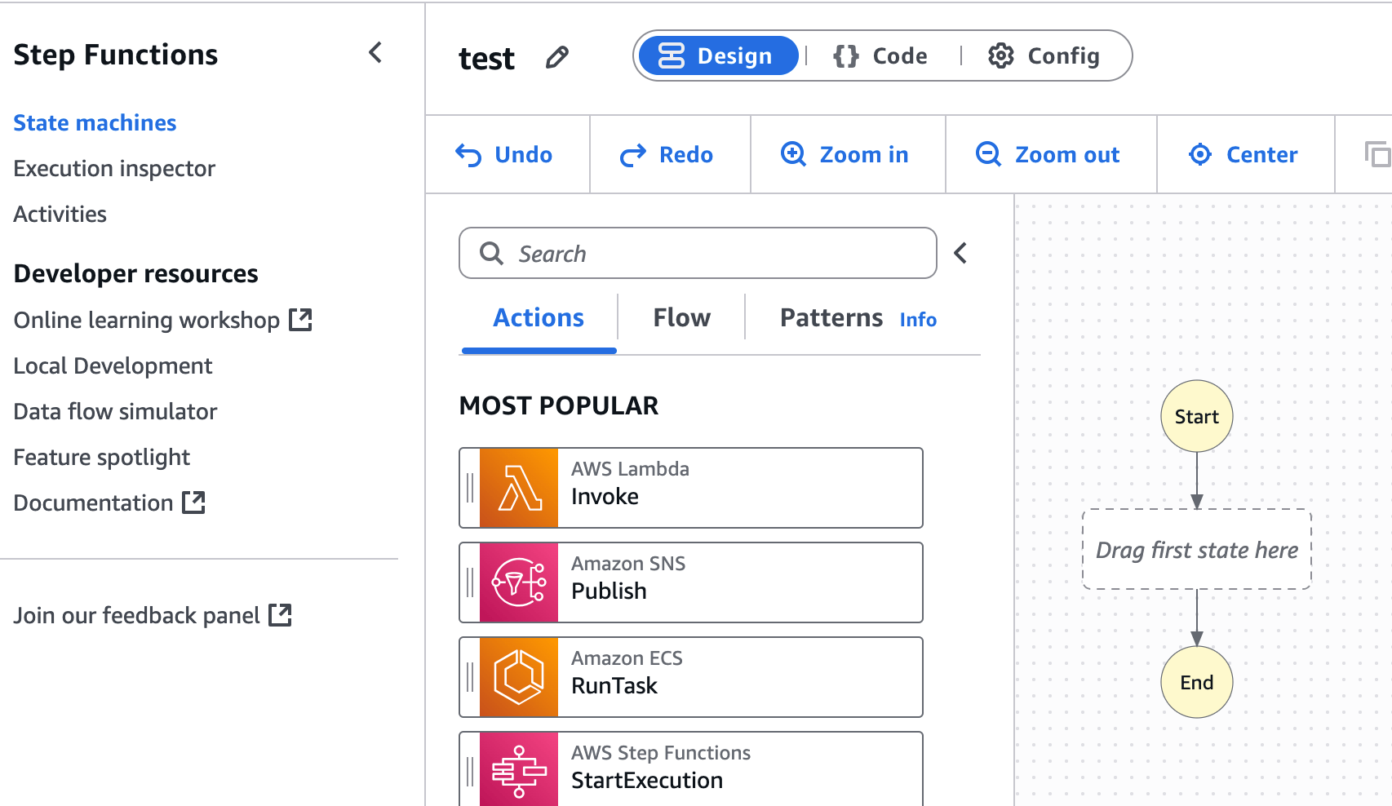Image resolution: width=1392 pixels, height=806 pixels.
Task: Switch to Code mode
Action: (x=880, y=56)
